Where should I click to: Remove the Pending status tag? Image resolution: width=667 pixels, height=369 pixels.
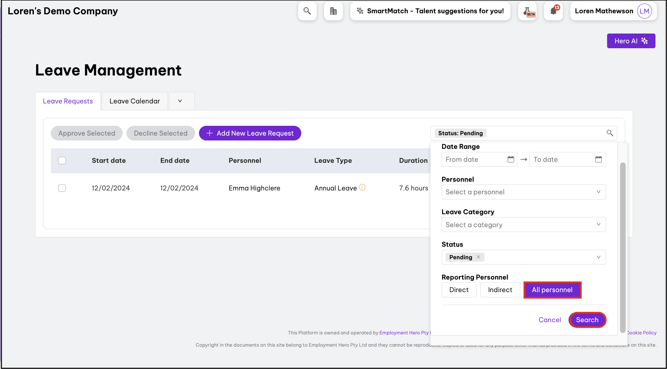coord(479,257)
